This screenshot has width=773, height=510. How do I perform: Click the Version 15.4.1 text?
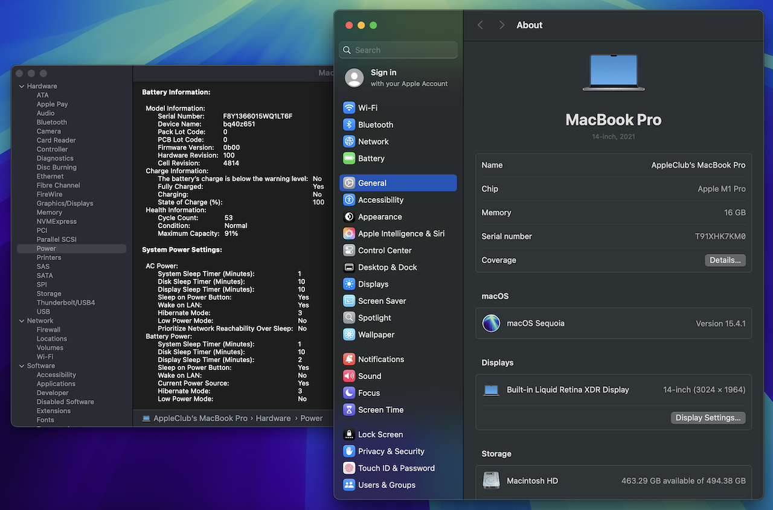pos(720,324)
